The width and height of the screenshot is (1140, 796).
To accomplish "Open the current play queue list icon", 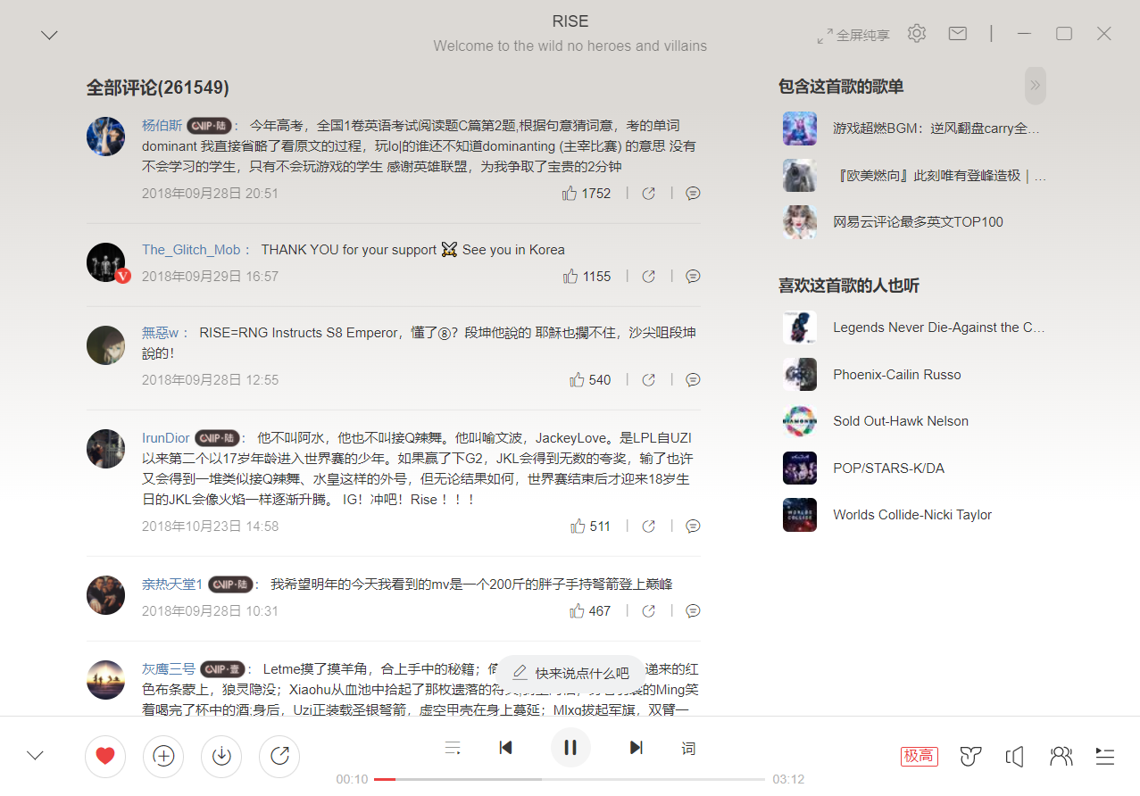I will click(x=1104, y=756).
